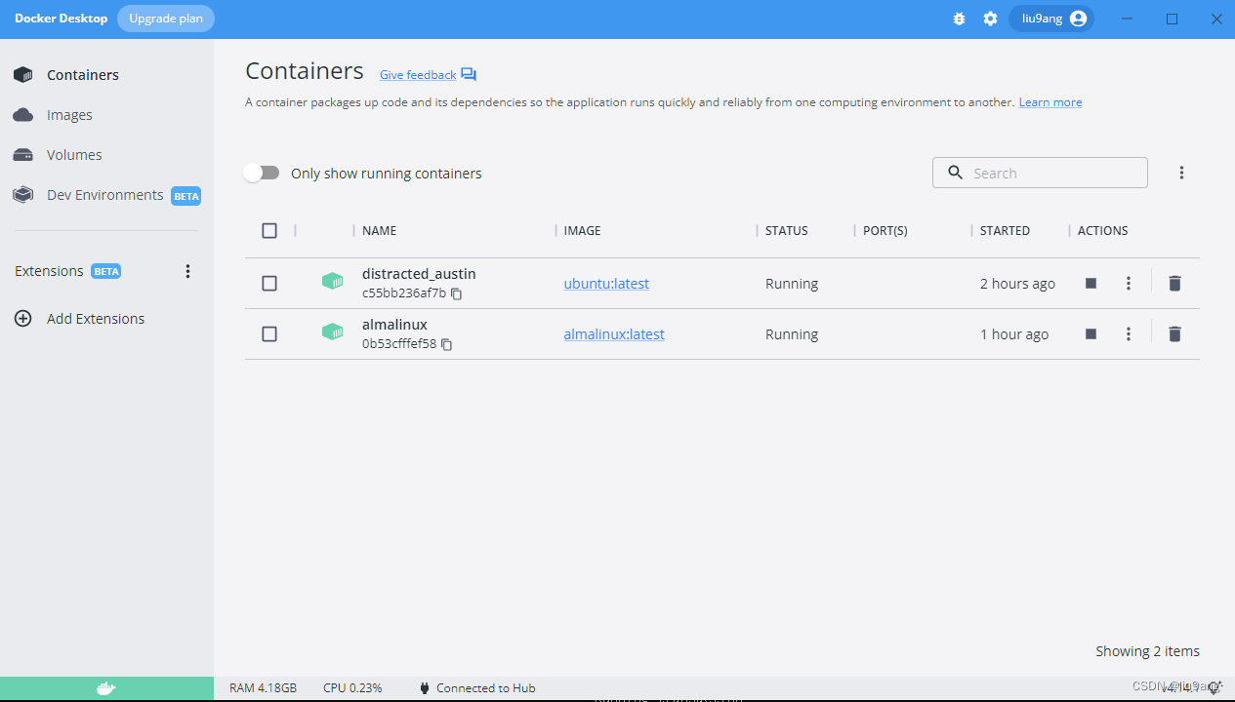Screen dimensions: 1235x702
Task: Click Running status of almalinux
Action: click(x=792, y=334)
